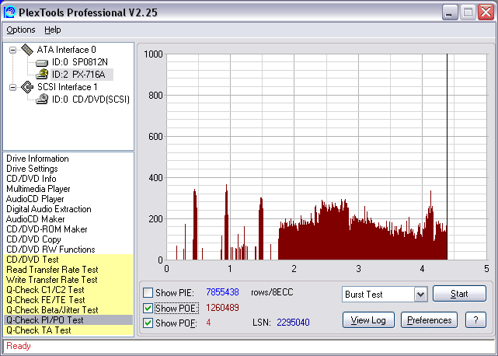Image resolution: width=498 pixels, height=356 pixels.
Task: Open AudioCD Maker
Action: click(35, 219)
